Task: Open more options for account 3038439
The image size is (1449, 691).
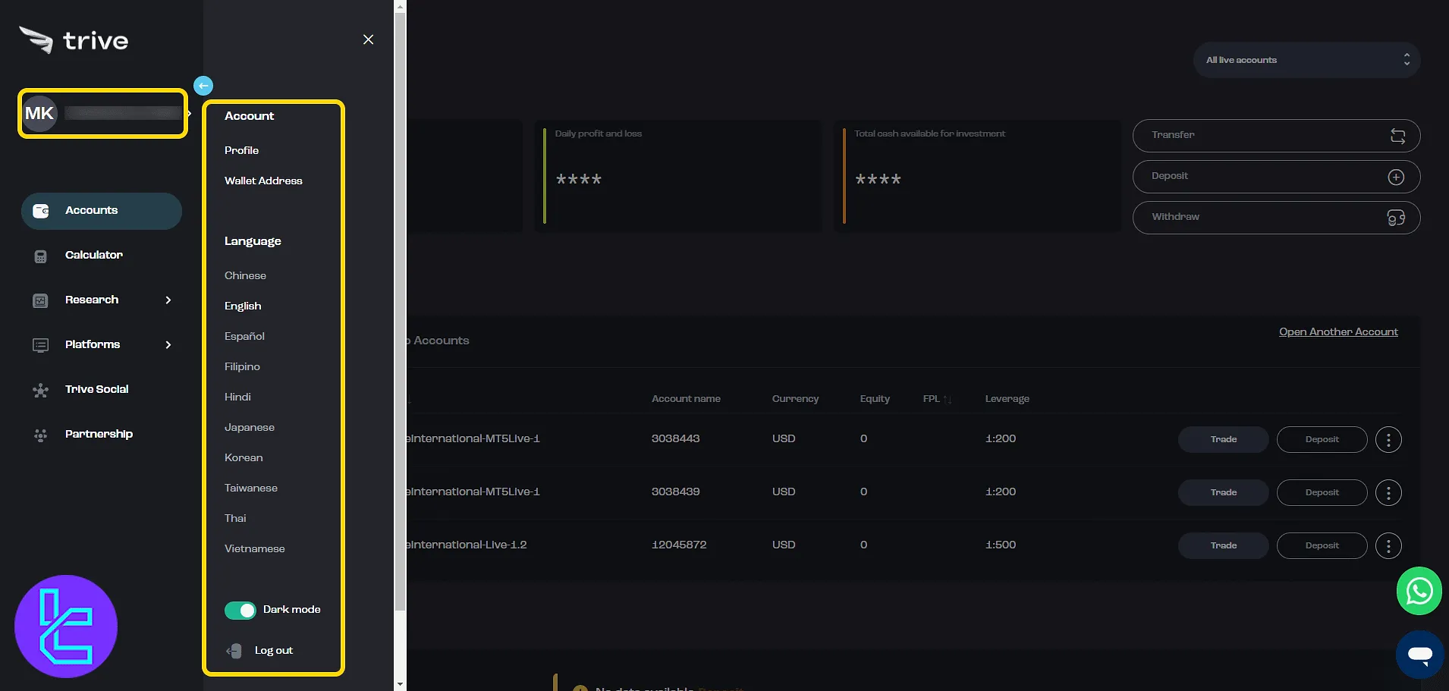Action: coord(1388,492)
